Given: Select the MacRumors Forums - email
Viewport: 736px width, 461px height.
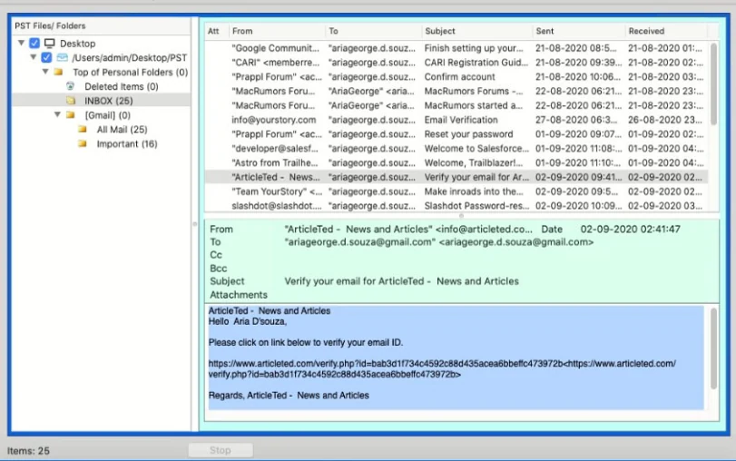Looking at the screenshot, I should (x=456, y=91).
